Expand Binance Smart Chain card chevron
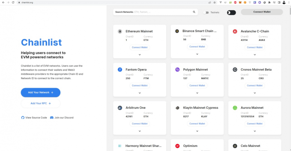Screen dimensions: 291x151 (197, 54)
